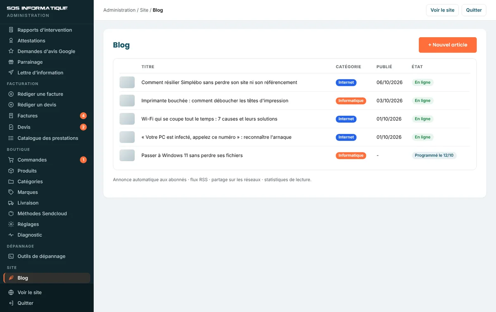Open article "Wi-Fi qui se coupe tout le temps"
Image resolution: width=496 pixels, height=312 pixels.
[x=209, y=119]
